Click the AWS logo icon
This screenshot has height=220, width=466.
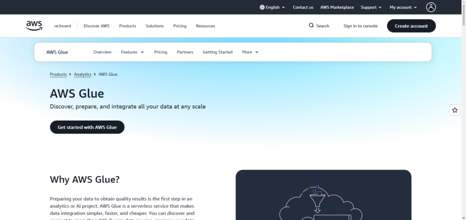coord(34,26)
